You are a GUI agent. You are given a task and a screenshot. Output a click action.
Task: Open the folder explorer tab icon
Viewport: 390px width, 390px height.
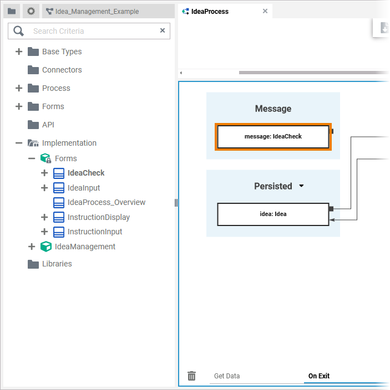point(12,11)
